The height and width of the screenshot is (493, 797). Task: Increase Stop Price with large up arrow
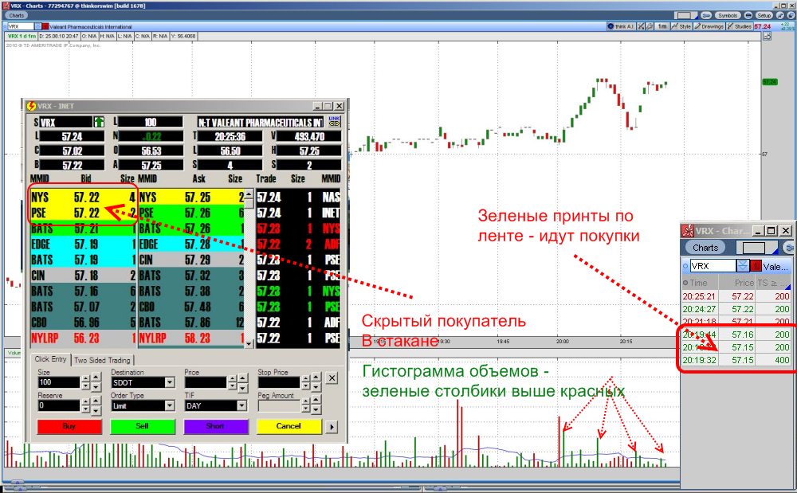[x=316, y=378]
